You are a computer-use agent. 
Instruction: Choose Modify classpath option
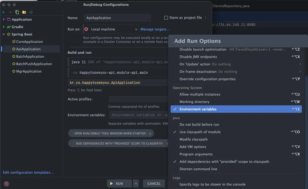[236, 139]
